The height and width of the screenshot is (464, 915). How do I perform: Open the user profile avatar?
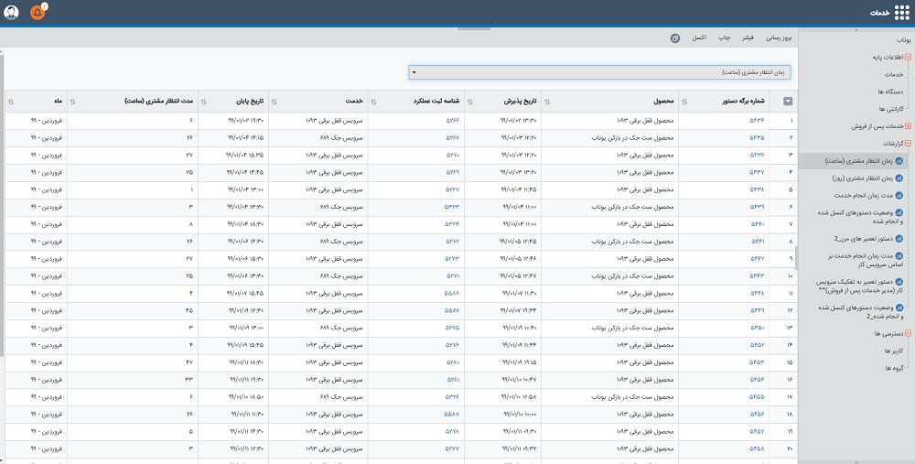(x=11, y=12)
